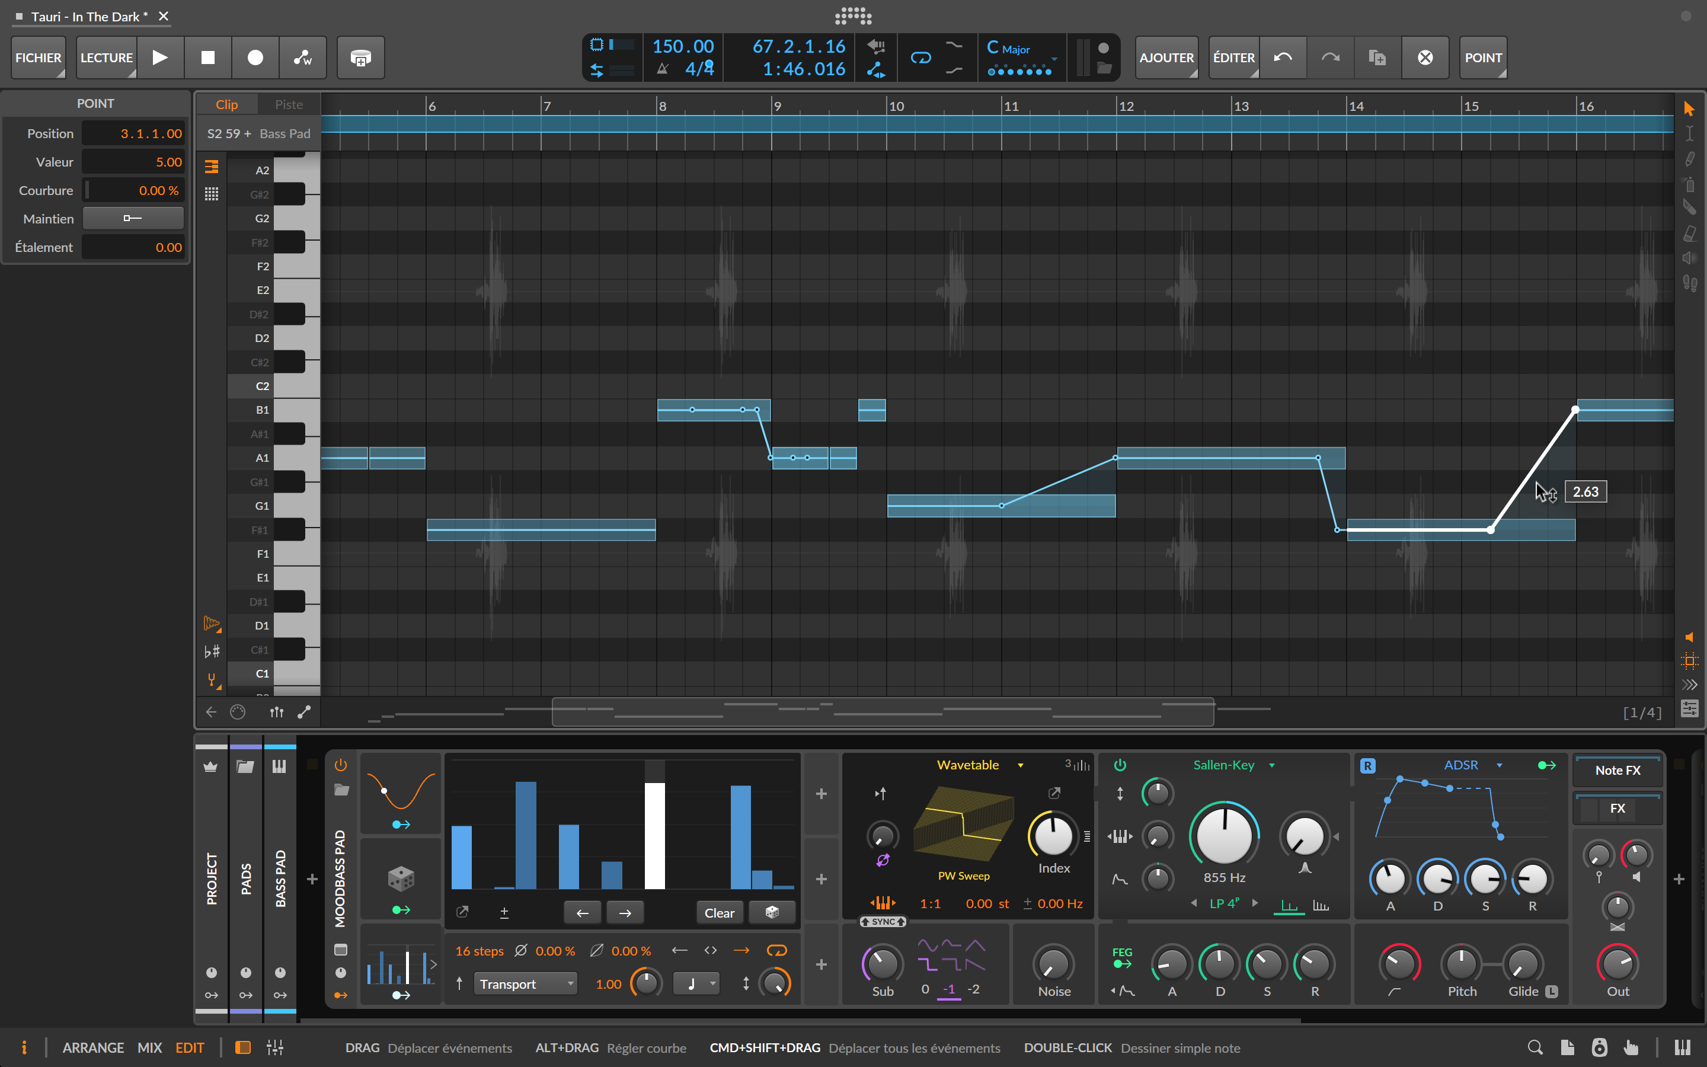Image resolution: width=1707 pixels, height=1067 pixels.
Task: Open note expression controls below the piano roll
Action: click(x=276, y=711)
